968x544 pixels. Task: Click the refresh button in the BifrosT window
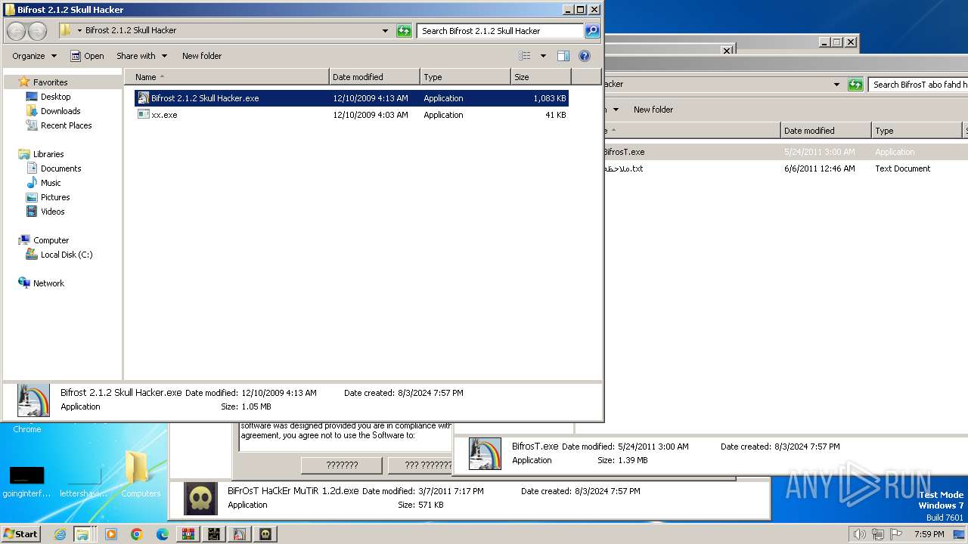pos(855,85)
